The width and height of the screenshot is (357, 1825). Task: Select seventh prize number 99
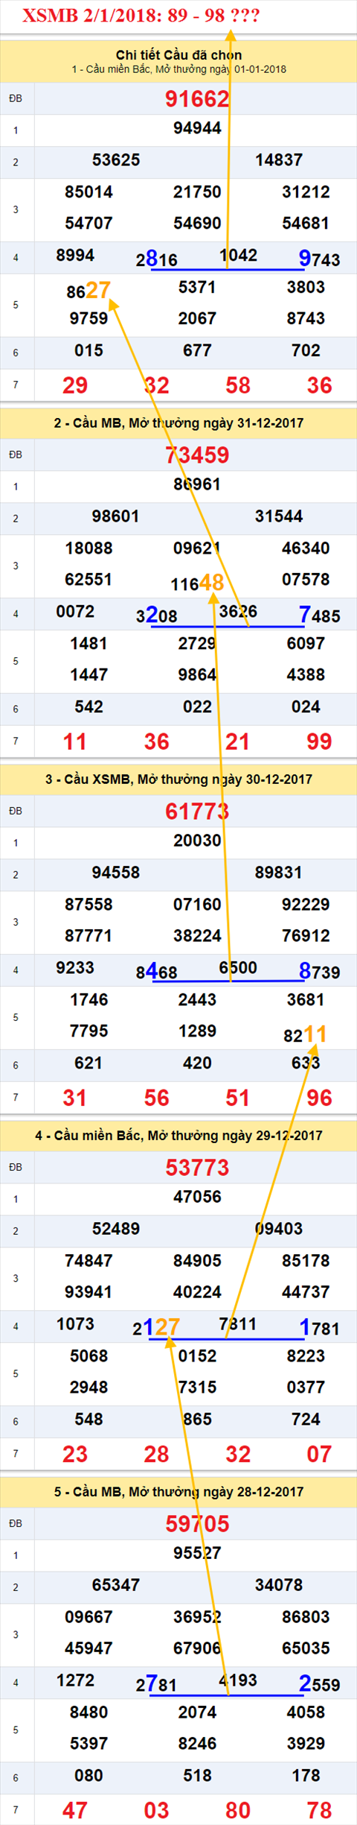pyautogui.click(x=319, y=742)
